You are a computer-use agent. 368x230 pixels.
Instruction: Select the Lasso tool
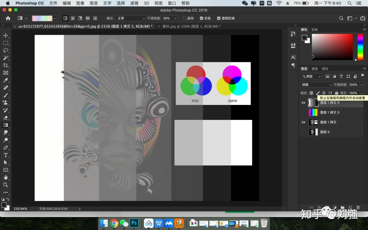click(x=6, y=50)
